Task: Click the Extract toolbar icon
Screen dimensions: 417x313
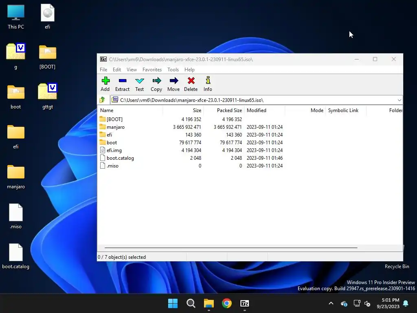Action: click(122, 84)
